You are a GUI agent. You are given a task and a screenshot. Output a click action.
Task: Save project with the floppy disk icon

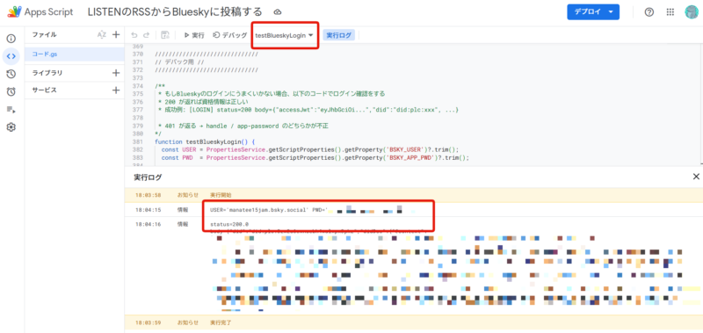click(164, 35)
